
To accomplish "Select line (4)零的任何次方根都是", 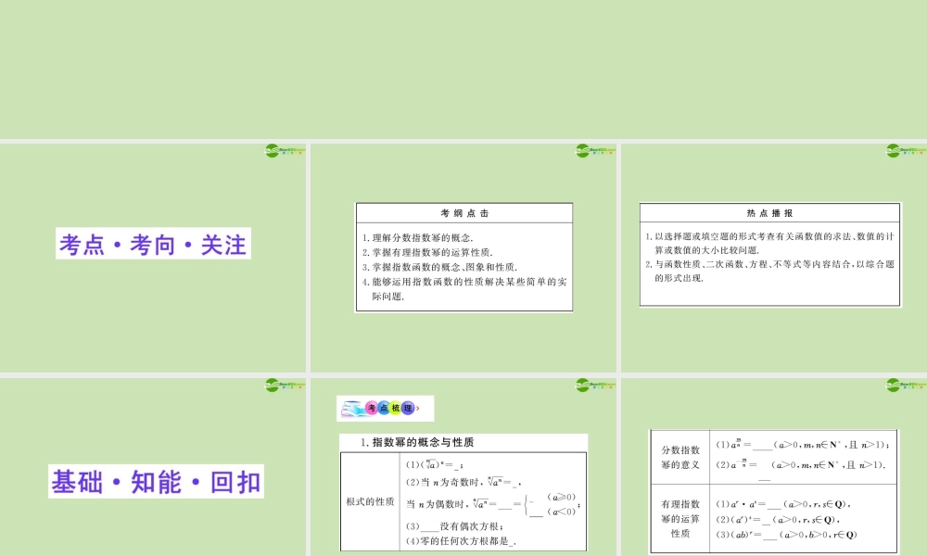I will coord(461,540).
